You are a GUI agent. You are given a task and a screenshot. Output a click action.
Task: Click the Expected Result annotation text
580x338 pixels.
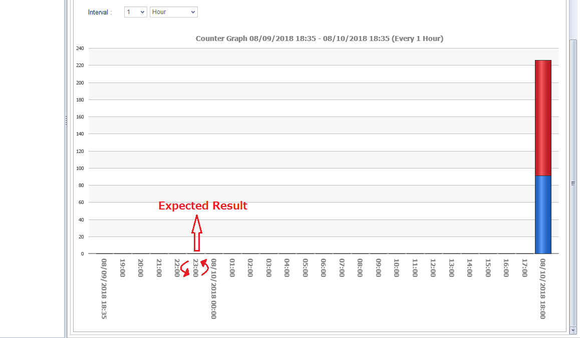click(203, 206)
